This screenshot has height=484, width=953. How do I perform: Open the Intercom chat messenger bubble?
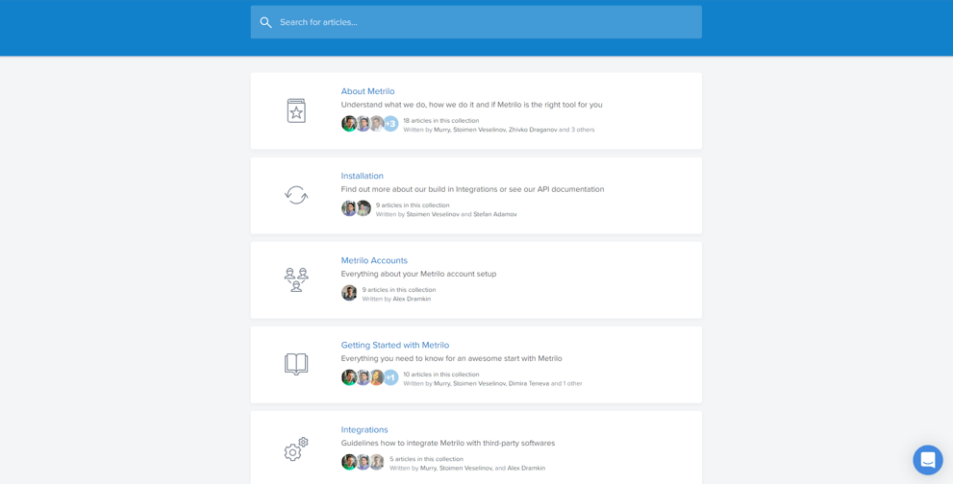click(x=927, y=459)
